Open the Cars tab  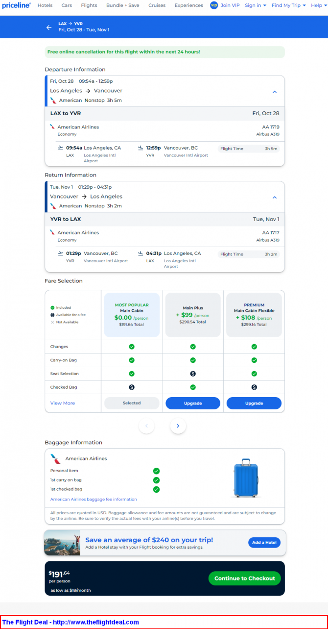67,5
